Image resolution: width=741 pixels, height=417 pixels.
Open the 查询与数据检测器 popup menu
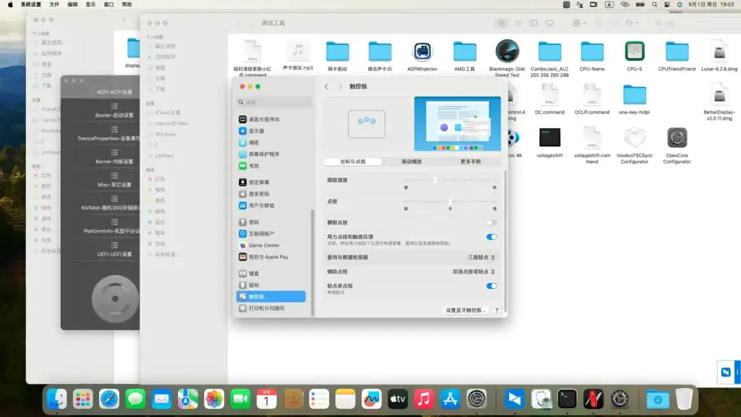point(481,258)
